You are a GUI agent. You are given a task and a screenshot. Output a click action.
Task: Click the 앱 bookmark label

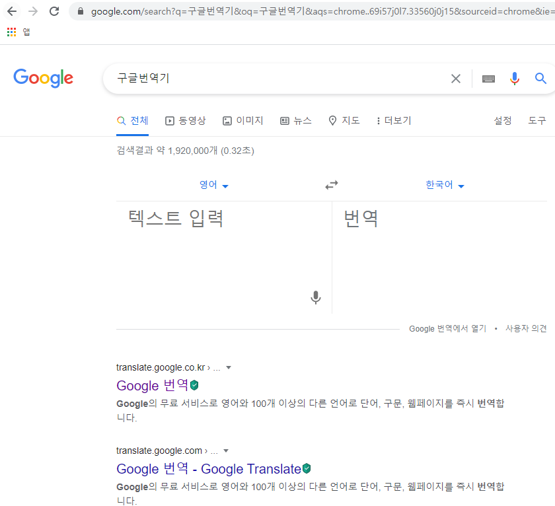point(26,32)
